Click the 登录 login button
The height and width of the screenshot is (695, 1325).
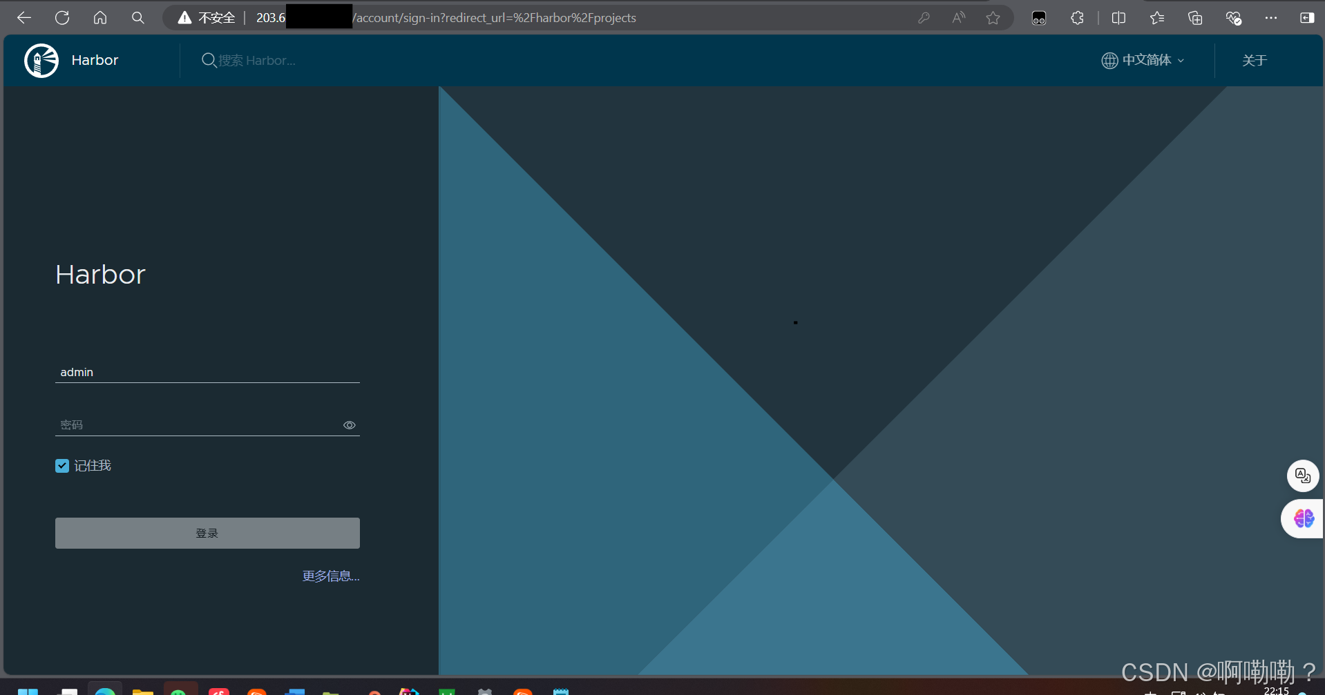point(207,533)
